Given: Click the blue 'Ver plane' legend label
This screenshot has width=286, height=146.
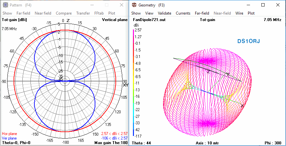Looking at the screenshot, I should (x=9, y=138).
